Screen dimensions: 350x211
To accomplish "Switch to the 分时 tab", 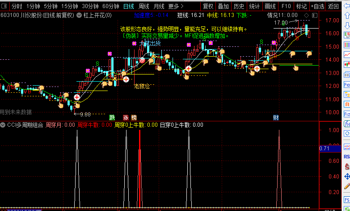I will [x=17, y=6].
